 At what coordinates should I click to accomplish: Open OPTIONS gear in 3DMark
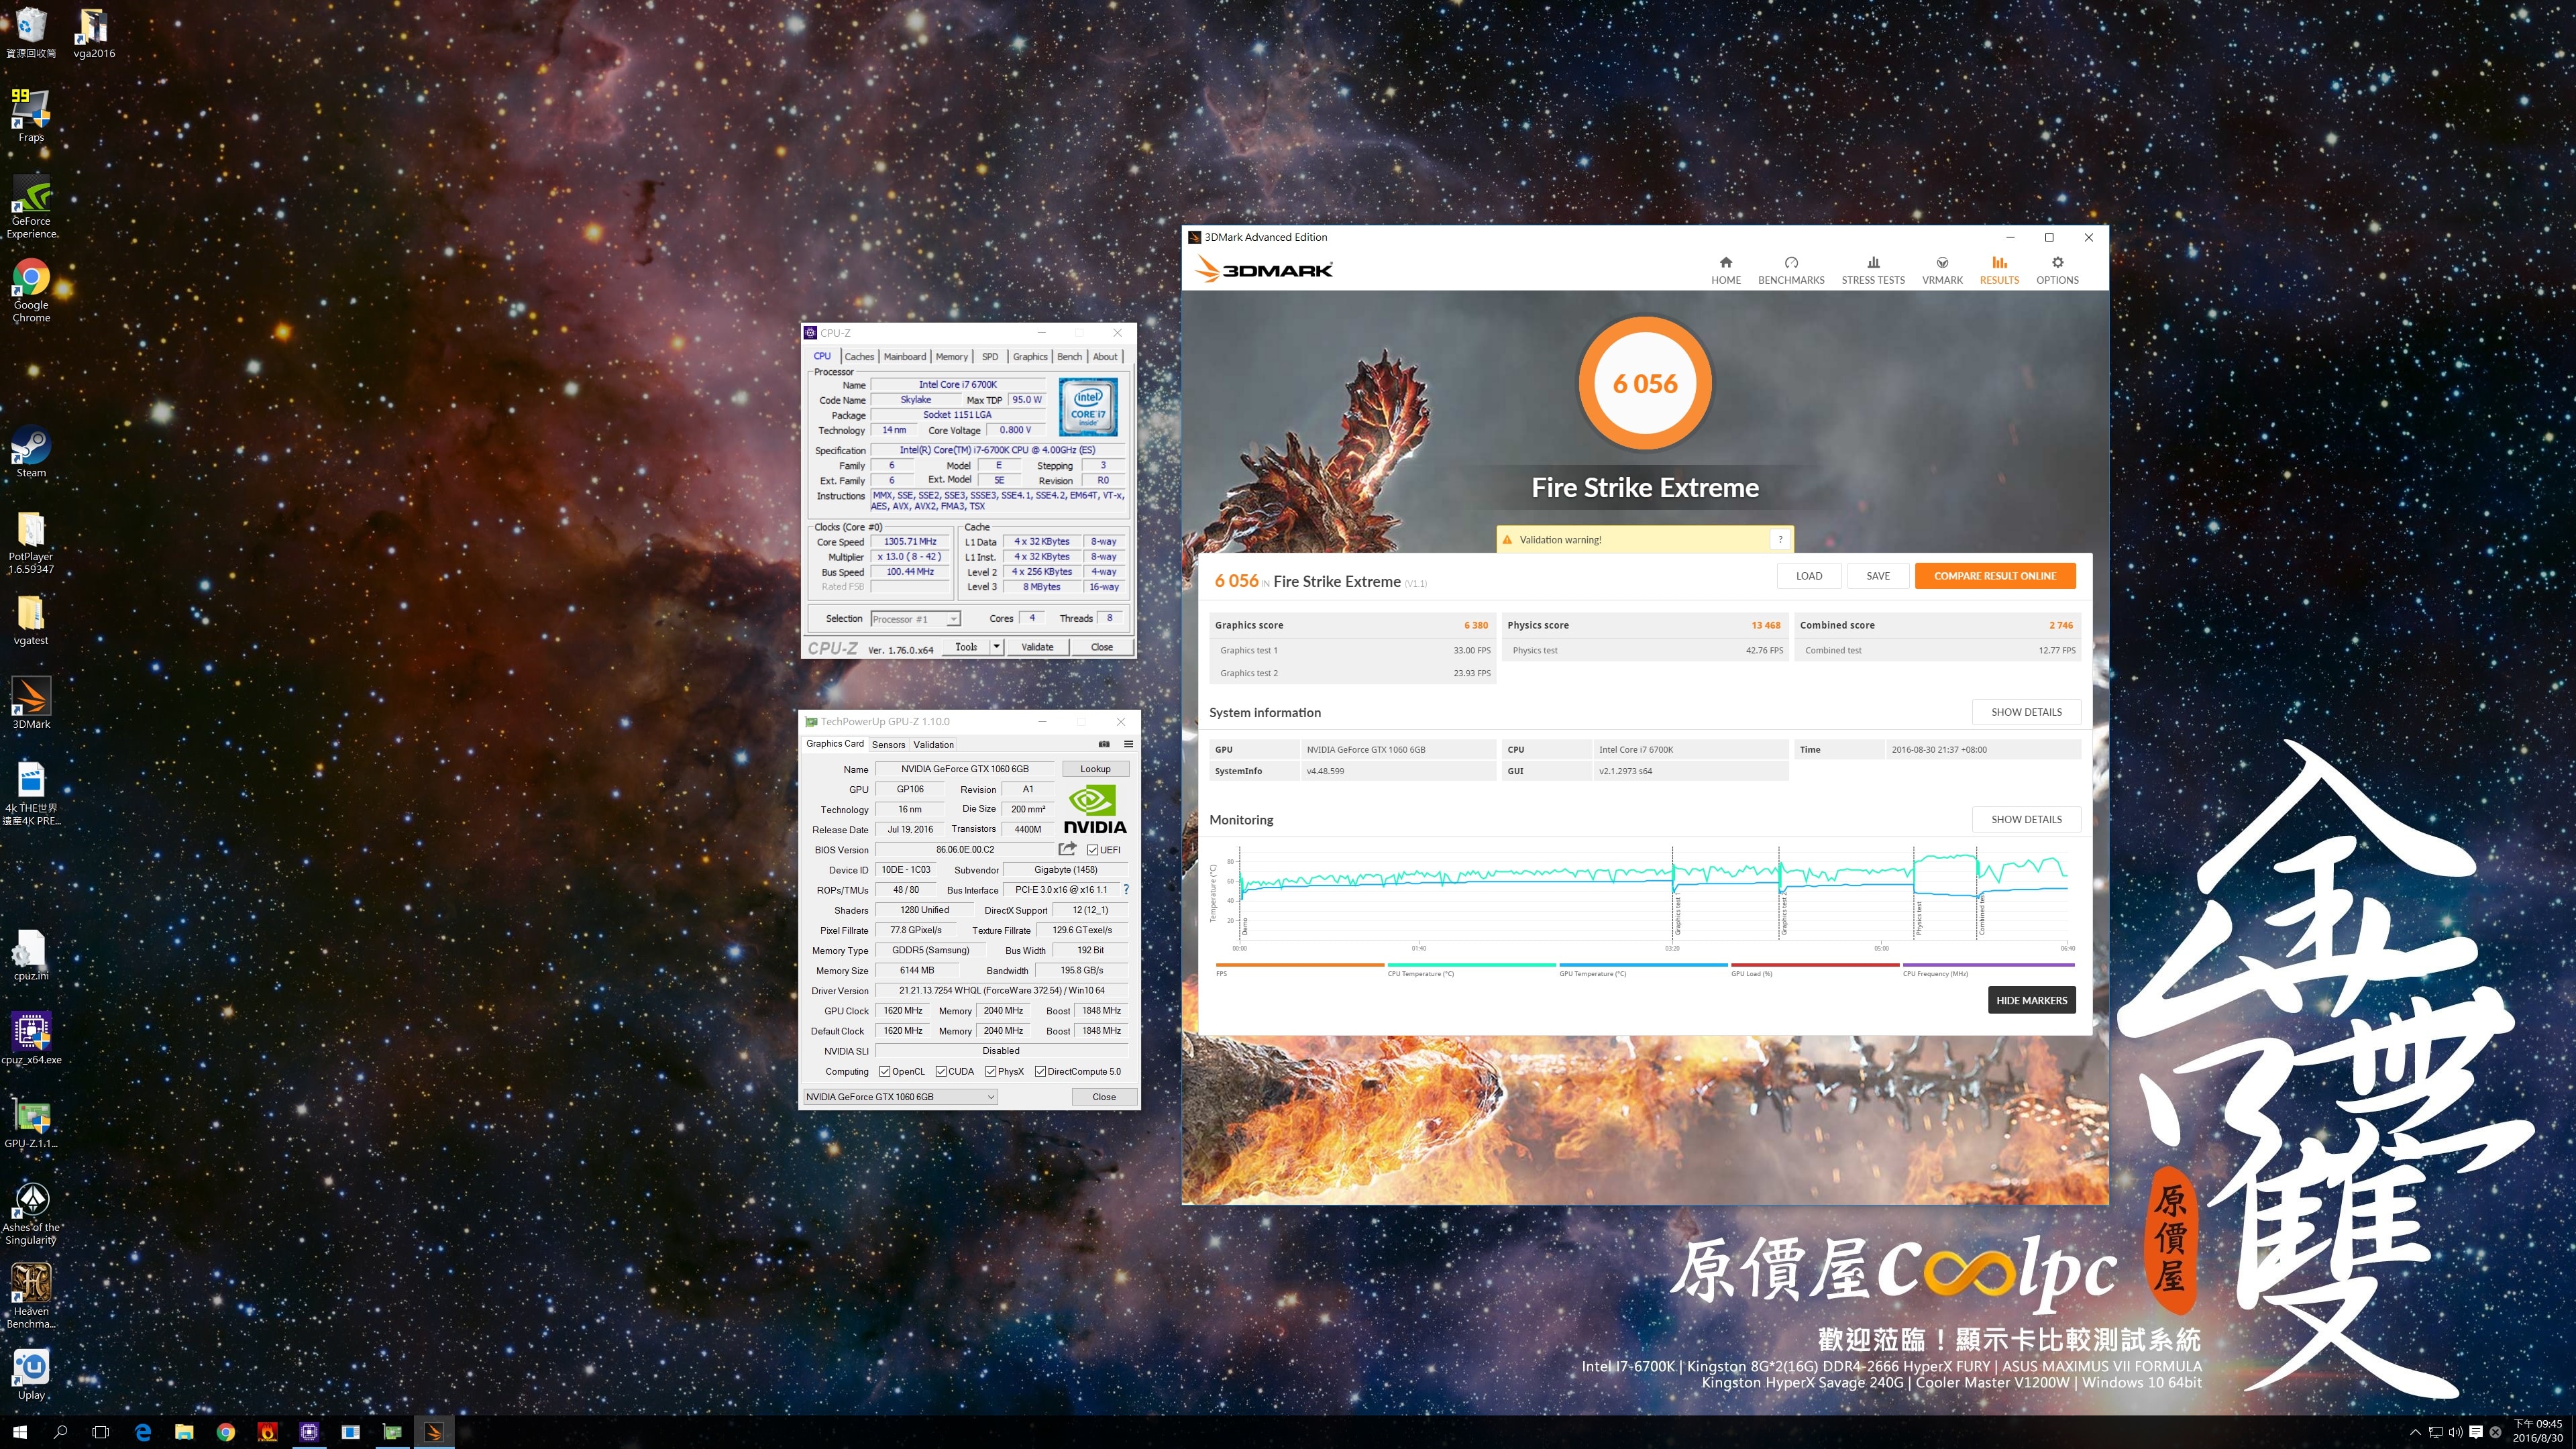2057,270
